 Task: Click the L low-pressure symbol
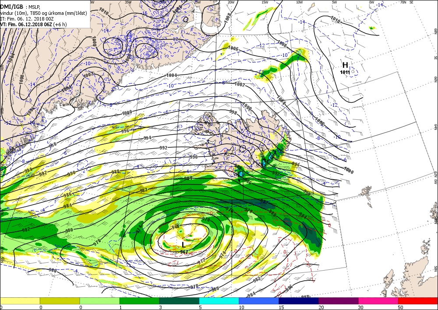(184, 245)
